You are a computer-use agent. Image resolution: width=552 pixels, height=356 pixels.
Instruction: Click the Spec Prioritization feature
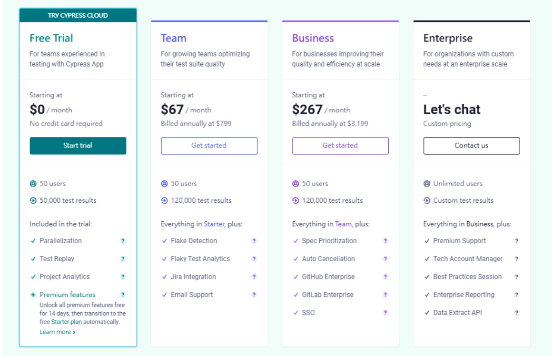tap(329, 241)
